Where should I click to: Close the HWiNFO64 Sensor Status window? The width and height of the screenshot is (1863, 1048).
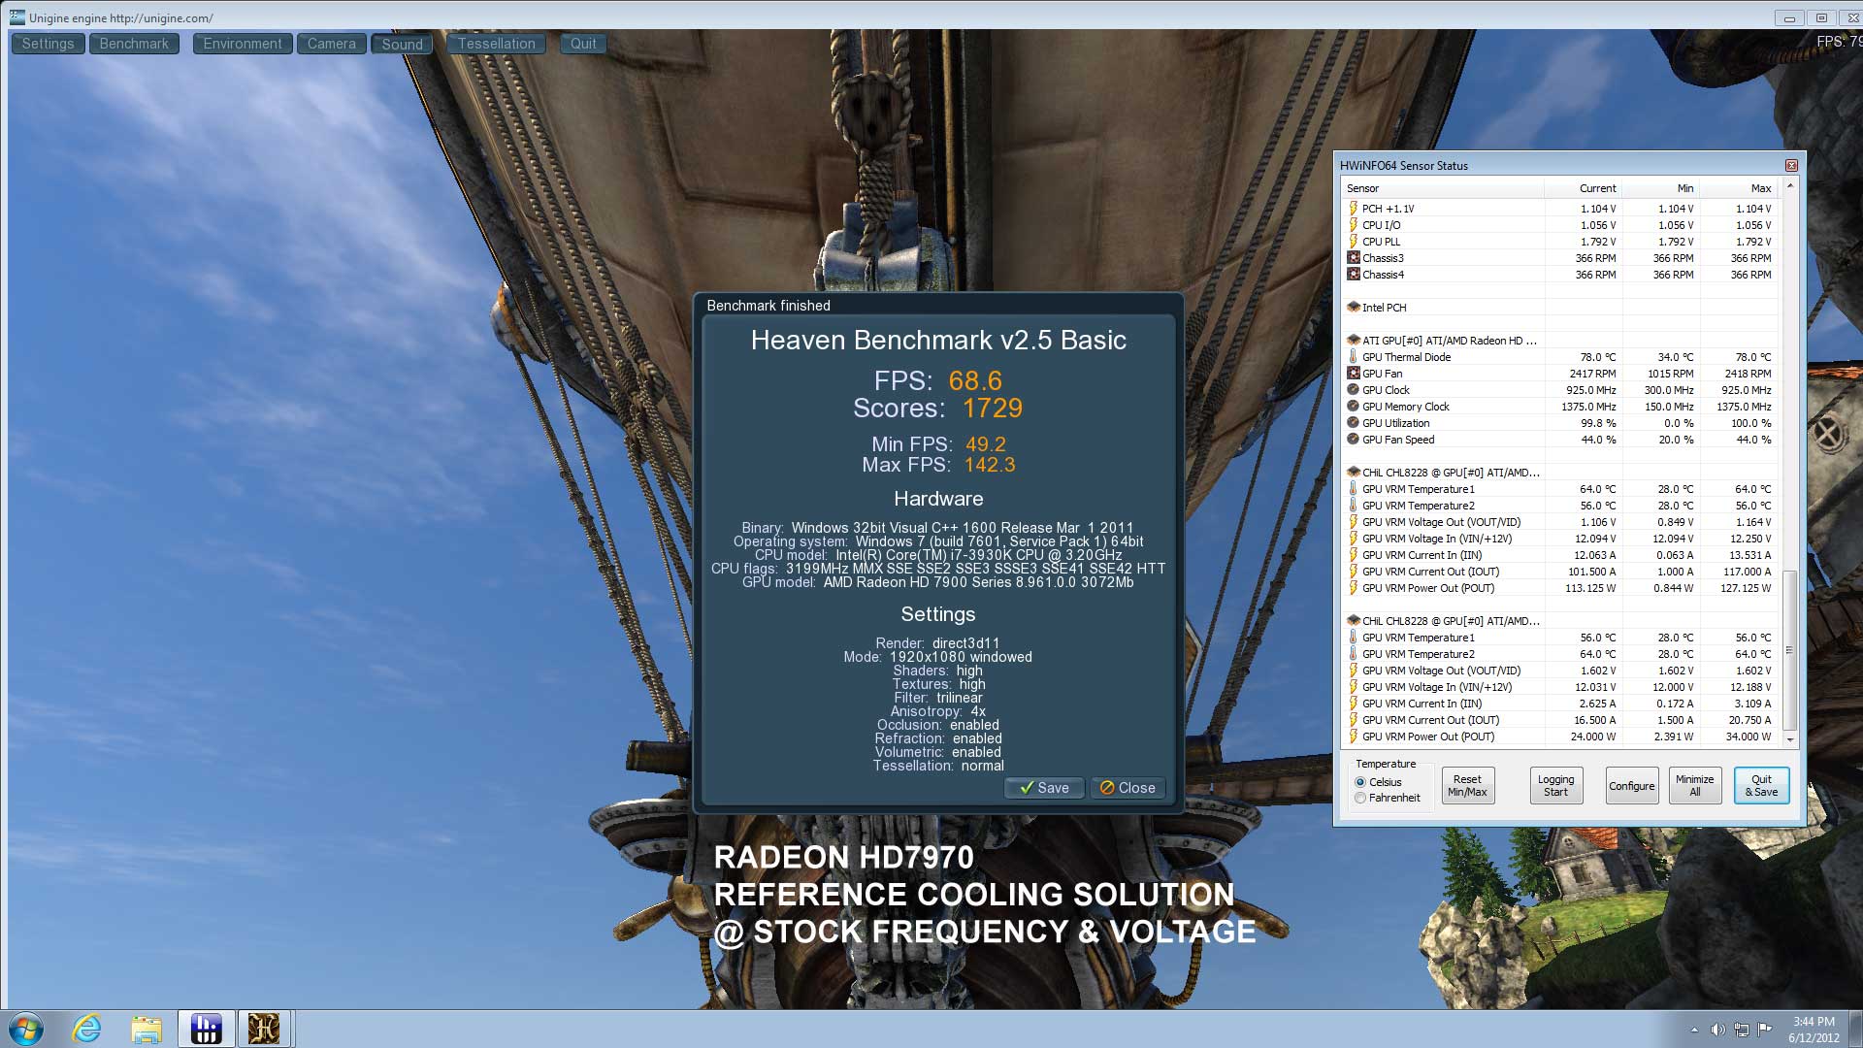pyautogui.click(x=1791, y=165)
